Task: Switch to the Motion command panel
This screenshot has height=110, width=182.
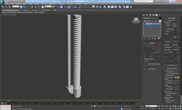Action: pyautogui.click(x=153, y=15)
